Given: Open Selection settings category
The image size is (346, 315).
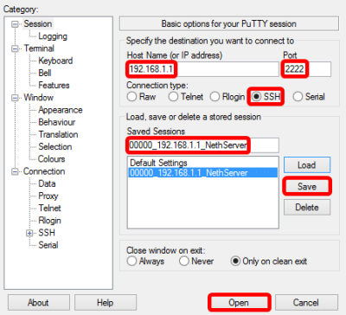Looking at the screenshot, I should 55,147.
